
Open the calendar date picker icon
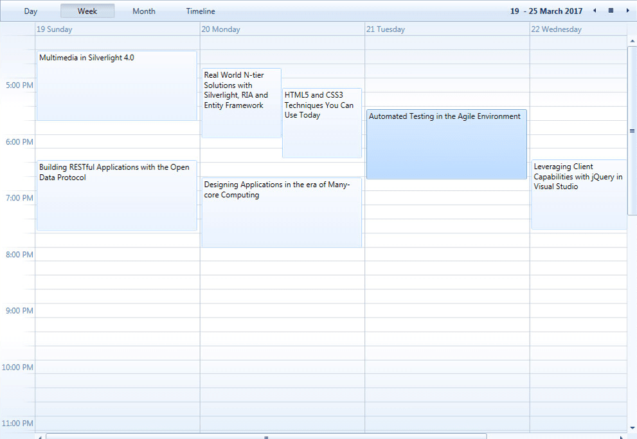[x=611, y=10]
